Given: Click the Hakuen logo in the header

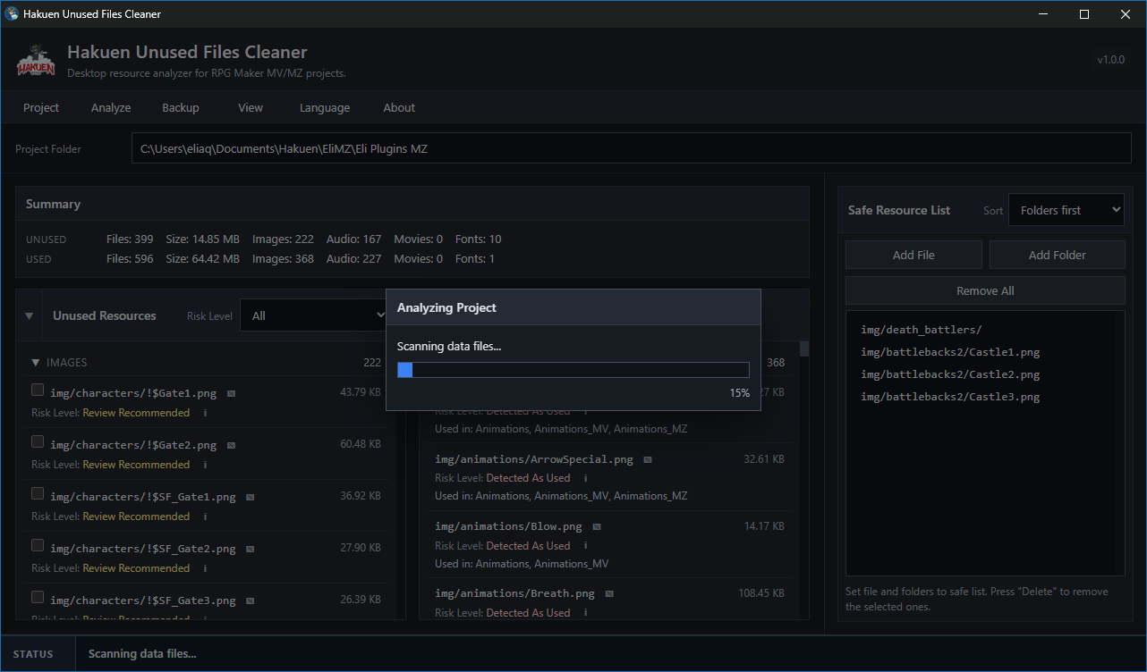Looking at the screenshot, I should tap(36, 60).
